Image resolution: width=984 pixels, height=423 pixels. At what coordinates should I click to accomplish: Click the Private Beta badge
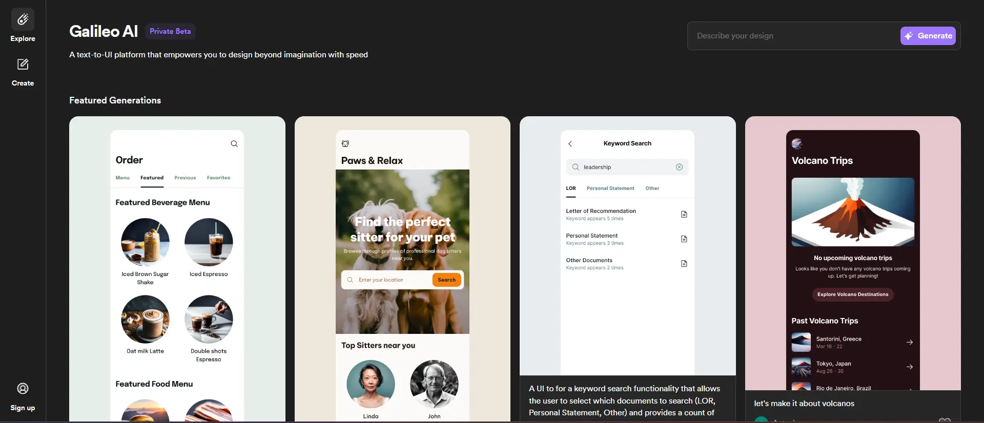click(x=170, y=31)
